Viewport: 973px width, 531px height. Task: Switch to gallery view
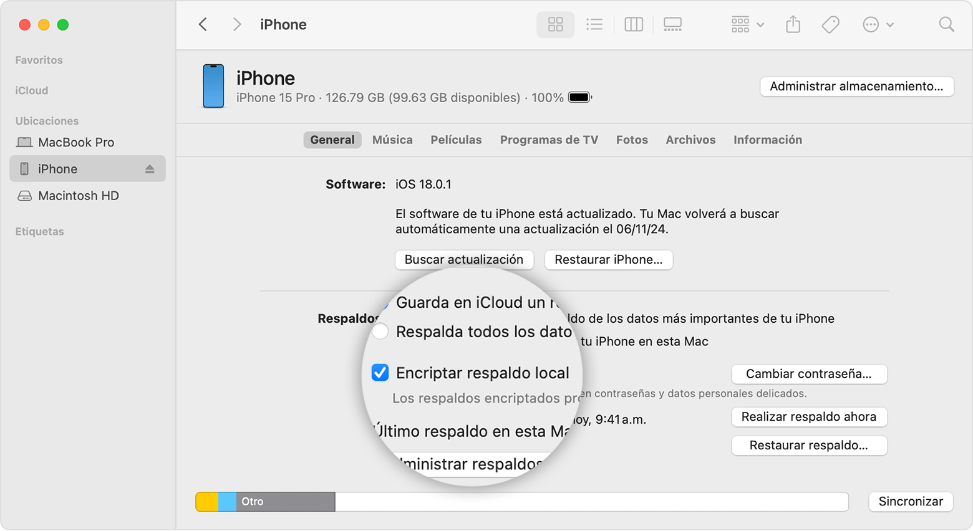(672, 24)
